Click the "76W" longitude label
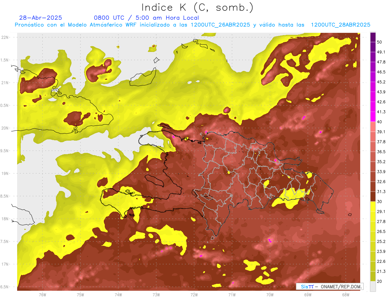 (42, 295)
